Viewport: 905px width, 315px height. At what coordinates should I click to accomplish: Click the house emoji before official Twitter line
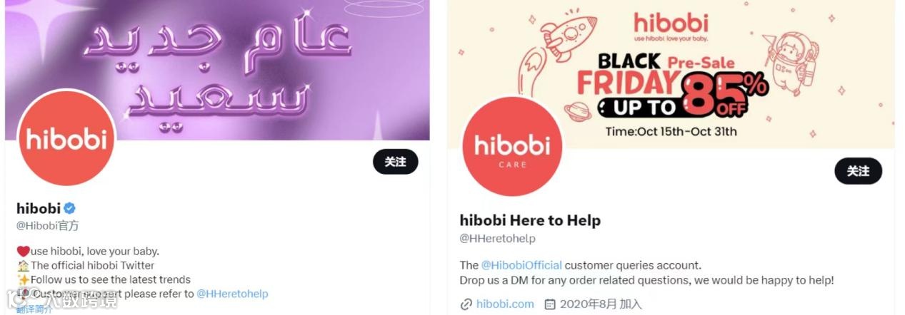pyautogui.click(x=23, y=265)
